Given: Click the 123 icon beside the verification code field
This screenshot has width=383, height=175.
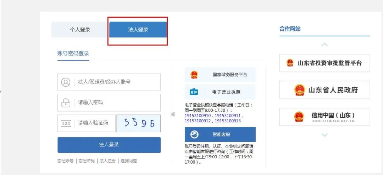Looking at the screenshot, I should tap(66, 123).
